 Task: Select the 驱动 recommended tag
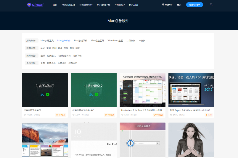pyautogui.click(x=78, y=48)
